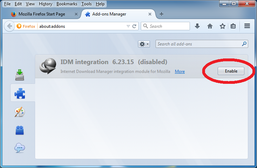Click the magnifier in add-ons search
Image resolution: width=257 pixels, height=168 pixels.
pos(244,44)
